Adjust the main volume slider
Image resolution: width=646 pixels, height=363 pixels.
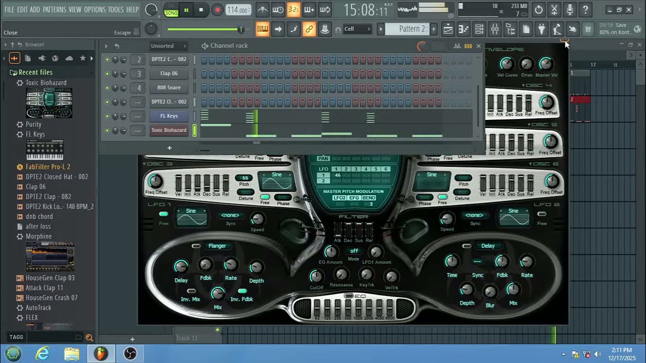click(x=205, y=29)
